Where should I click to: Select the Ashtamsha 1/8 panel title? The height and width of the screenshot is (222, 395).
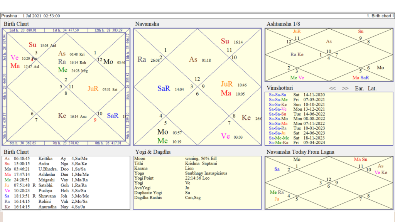(x=284, y=24)
